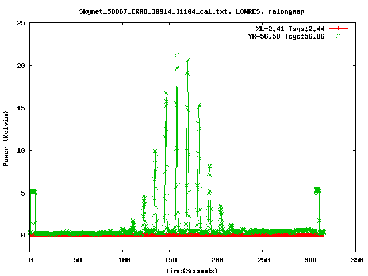Viewport: 368px width, 276px height.
Task: Click y-axis tick label 25
Action: pyautogui.click(x=21, y=23)
